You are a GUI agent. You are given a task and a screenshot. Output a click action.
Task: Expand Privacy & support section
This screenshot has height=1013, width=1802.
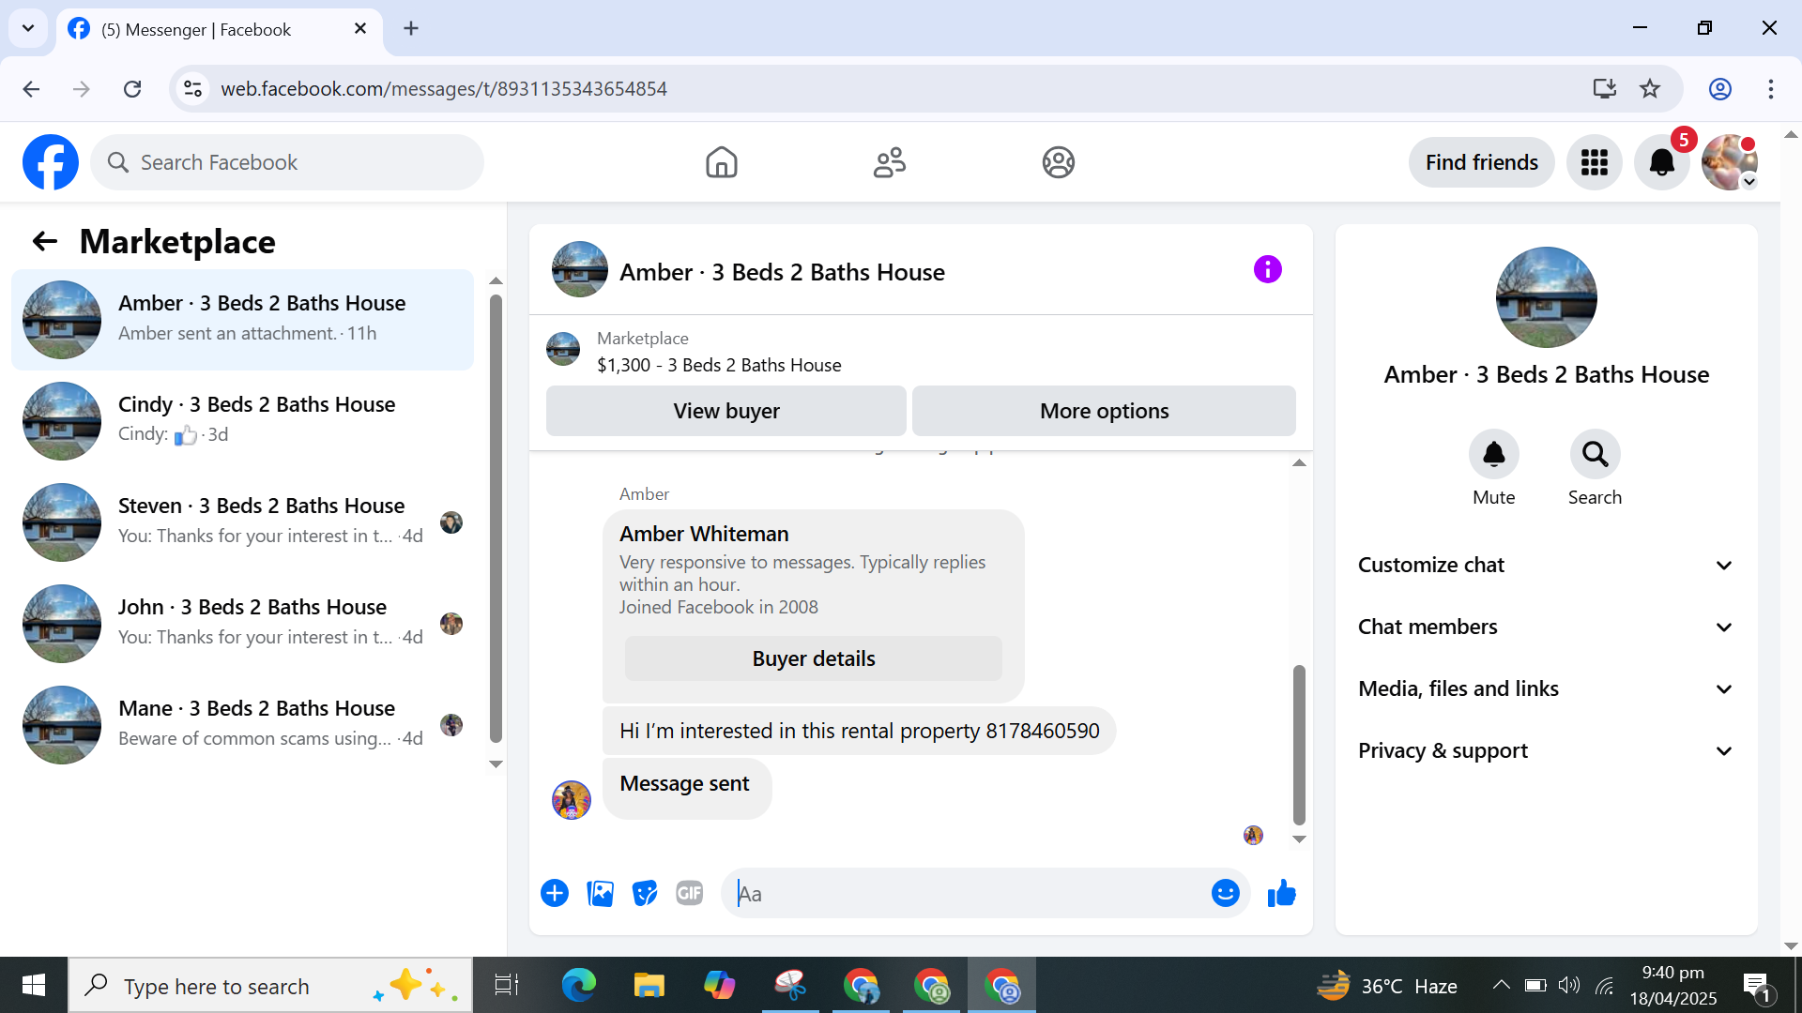coord(1545,751)
